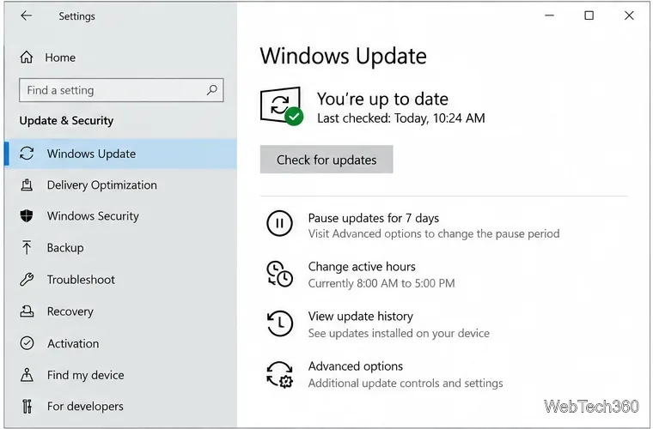This screenshot has height=429, width=653.
Task: Open View update history
Action: (361, 316)
